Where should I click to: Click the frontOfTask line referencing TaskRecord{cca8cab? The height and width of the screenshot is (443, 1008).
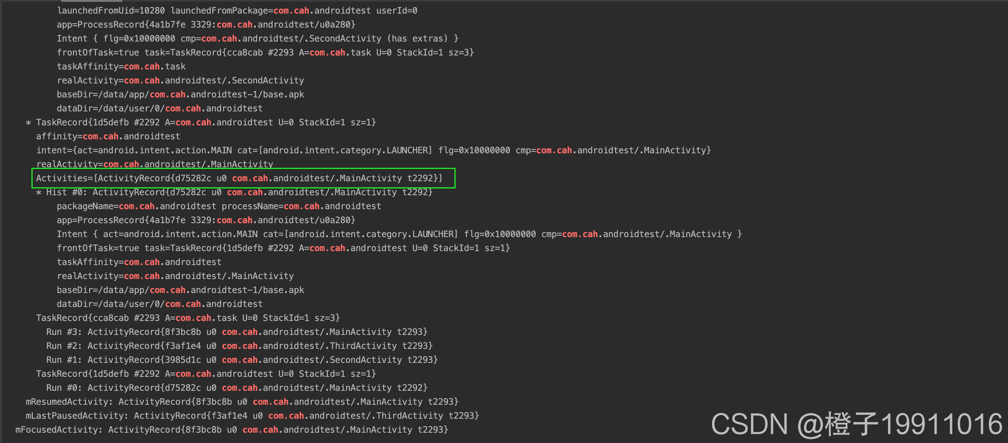pyautogui.click(x=265, y=53)
